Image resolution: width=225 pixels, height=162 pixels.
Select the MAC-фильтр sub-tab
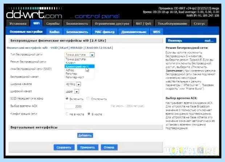(x=105, y=32)
